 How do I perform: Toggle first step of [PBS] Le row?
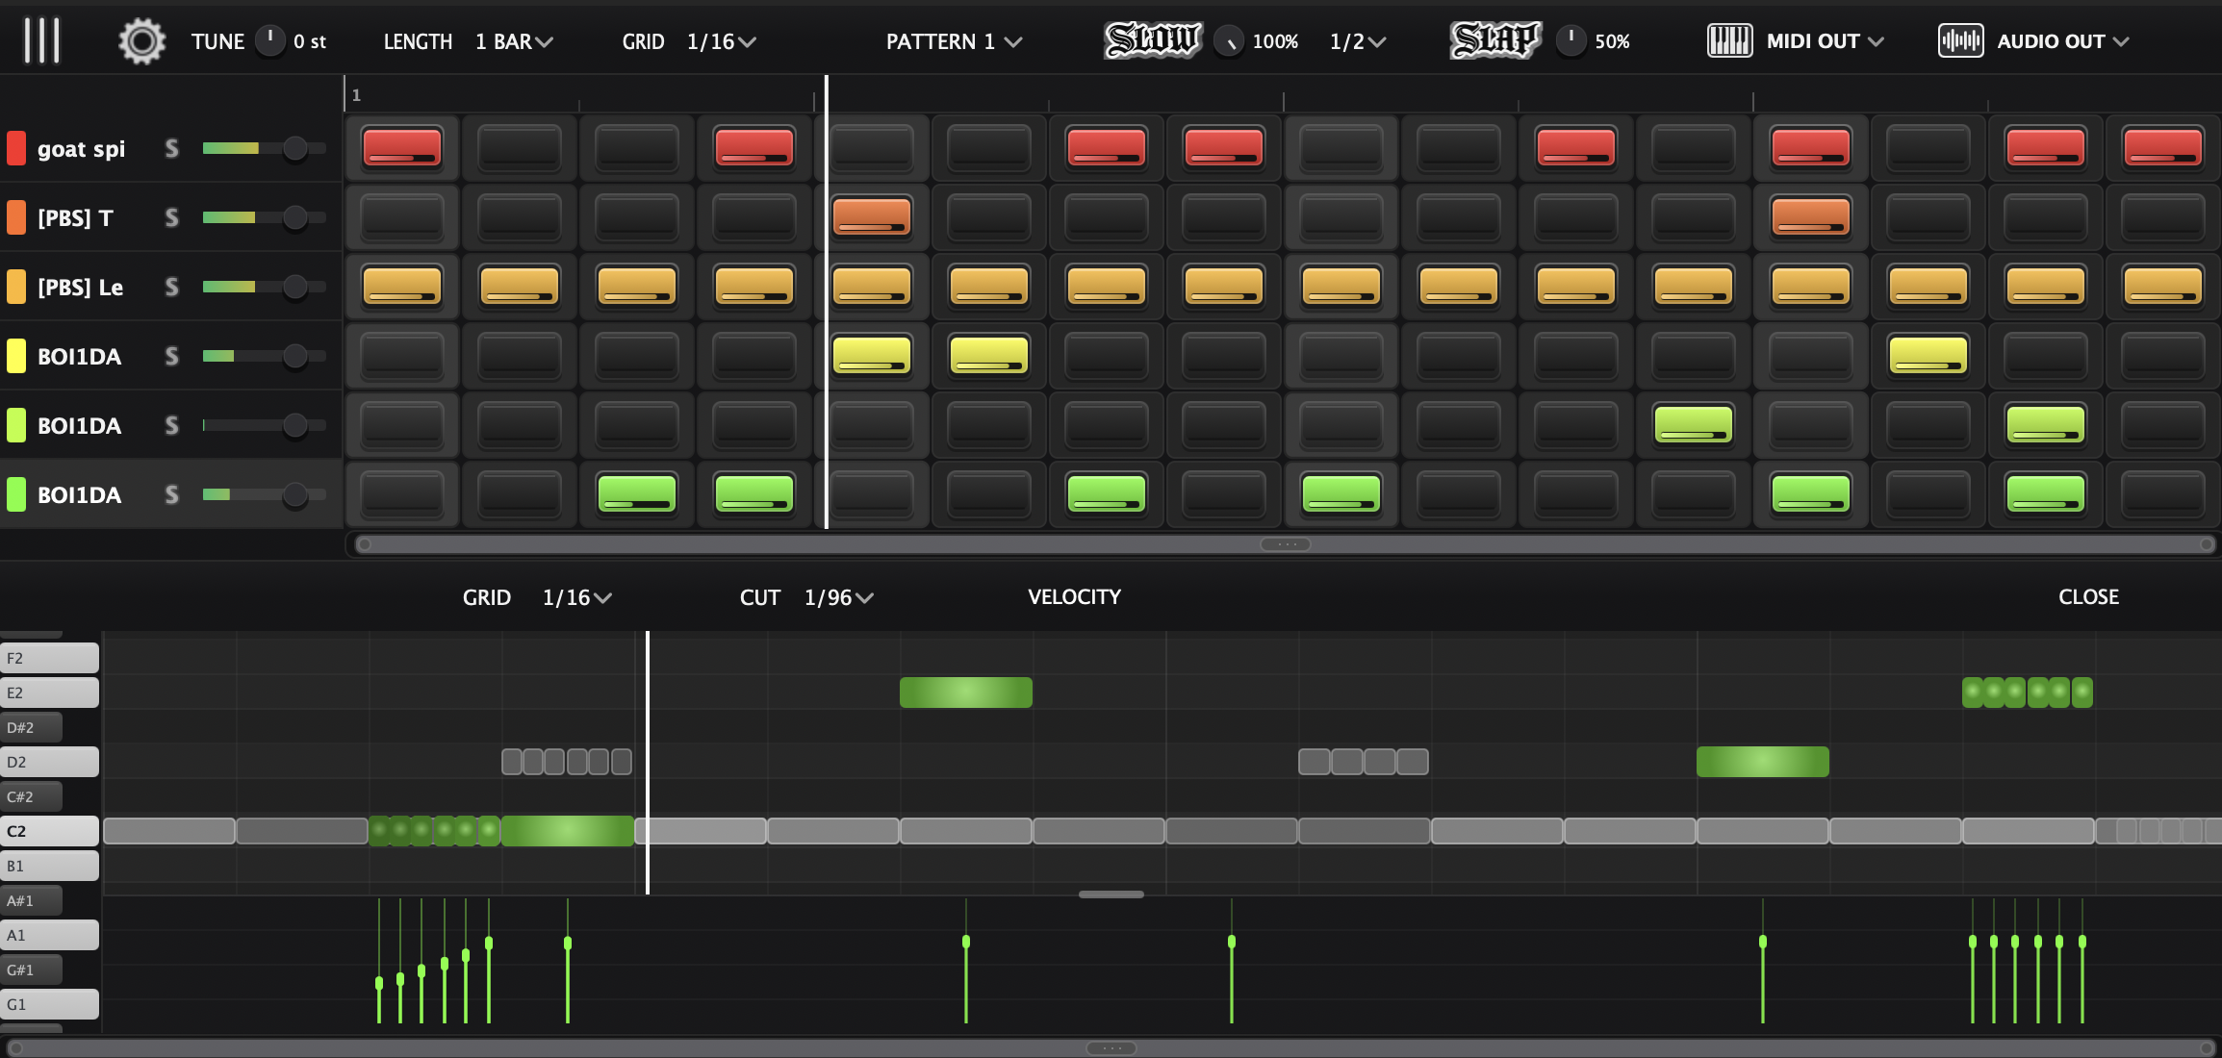[402, 286]
